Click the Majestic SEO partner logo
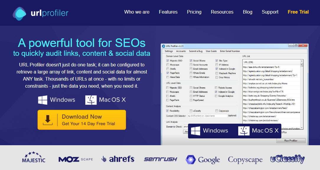Screen dimensions: 320x170 (33, 158)
